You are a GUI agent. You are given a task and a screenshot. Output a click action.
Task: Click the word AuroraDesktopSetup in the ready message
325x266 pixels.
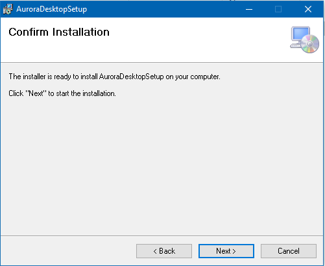pyautogui.click(x=131, y=77)
